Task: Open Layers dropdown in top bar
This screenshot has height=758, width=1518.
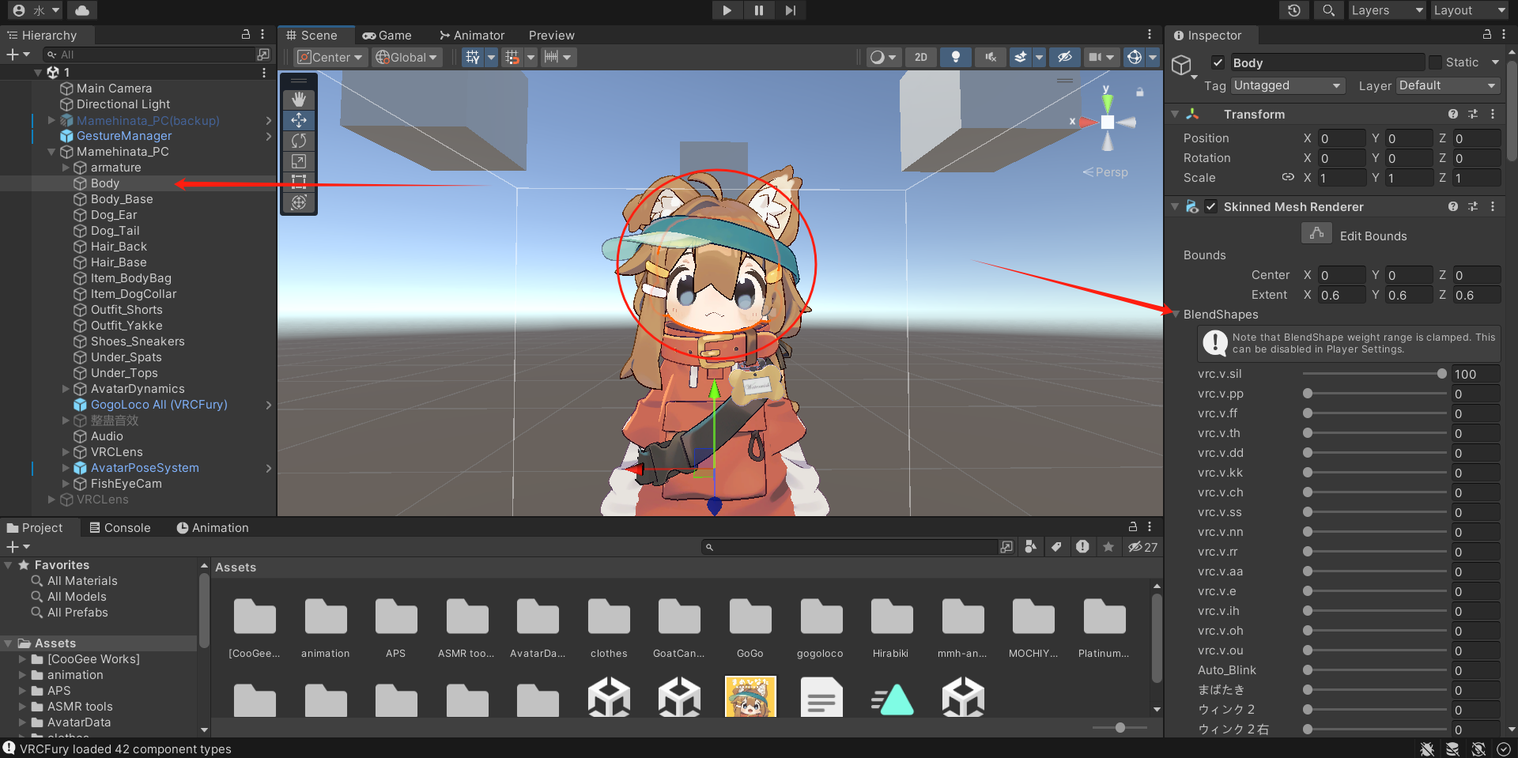Action: [x=1387, y=10]
